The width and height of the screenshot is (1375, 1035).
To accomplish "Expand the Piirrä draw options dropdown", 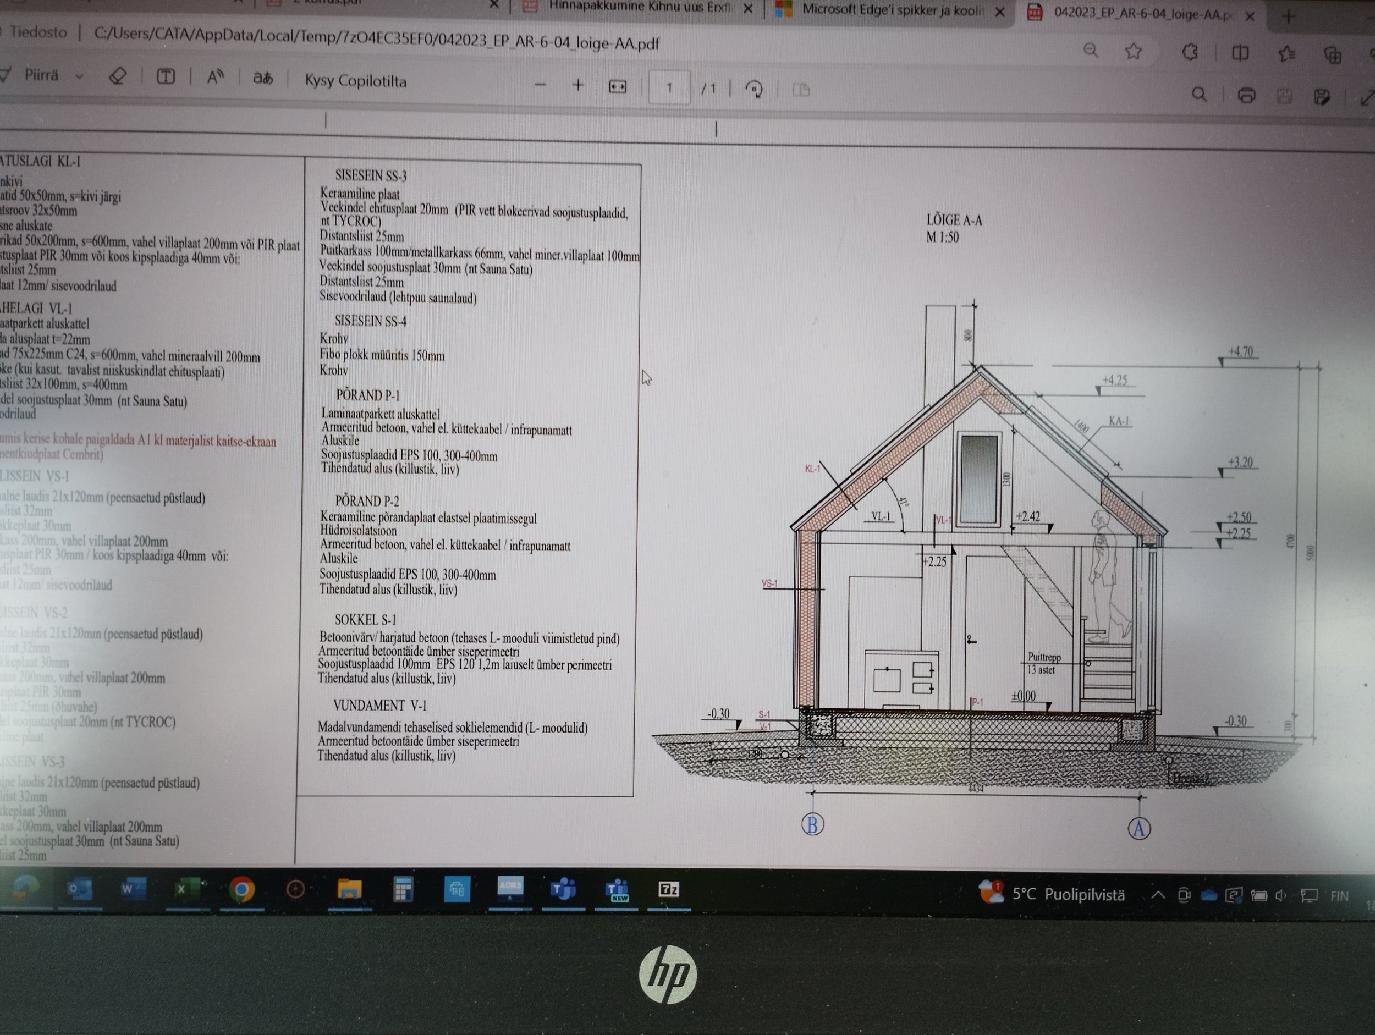I will pyautogui.click(x=80, y=76).
